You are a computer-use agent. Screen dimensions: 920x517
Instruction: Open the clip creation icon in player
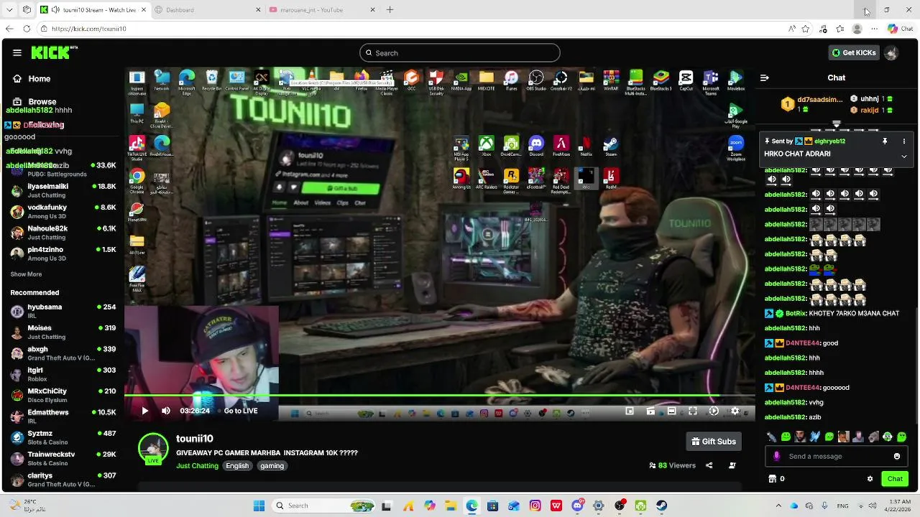click(x=650, y=411)
